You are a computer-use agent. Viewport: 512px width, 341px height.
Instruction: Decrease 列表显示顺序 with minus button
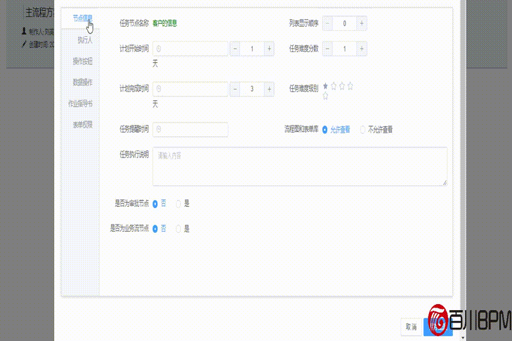[327, 23]
